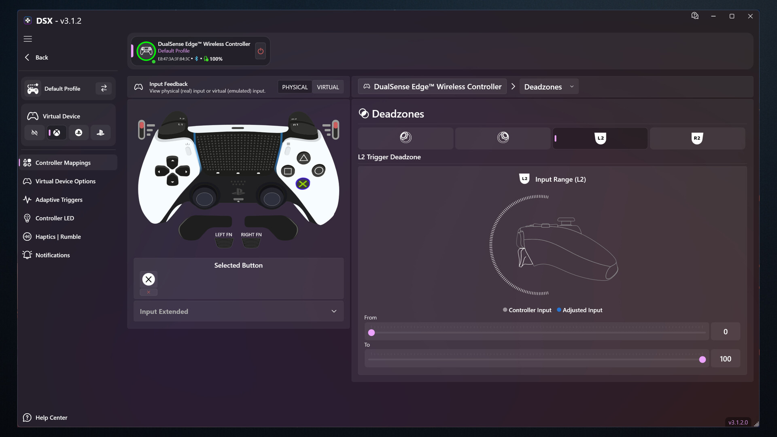
Task: Select the Controller Input radio option
Action: pyautogui.click(x=505, y=310)
